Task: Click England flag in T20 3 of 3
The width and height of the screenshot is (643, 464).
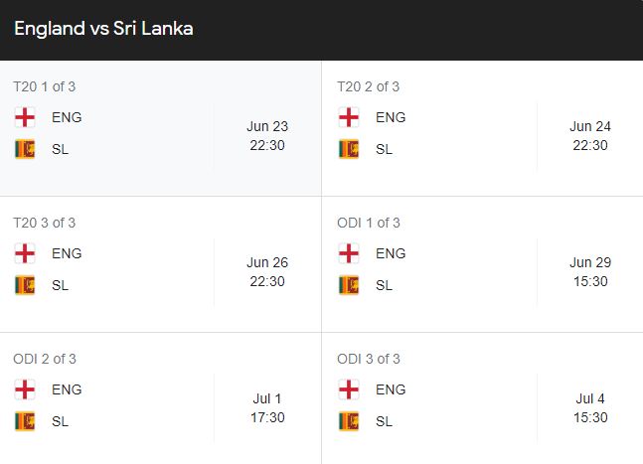Action: pos(25,253)
